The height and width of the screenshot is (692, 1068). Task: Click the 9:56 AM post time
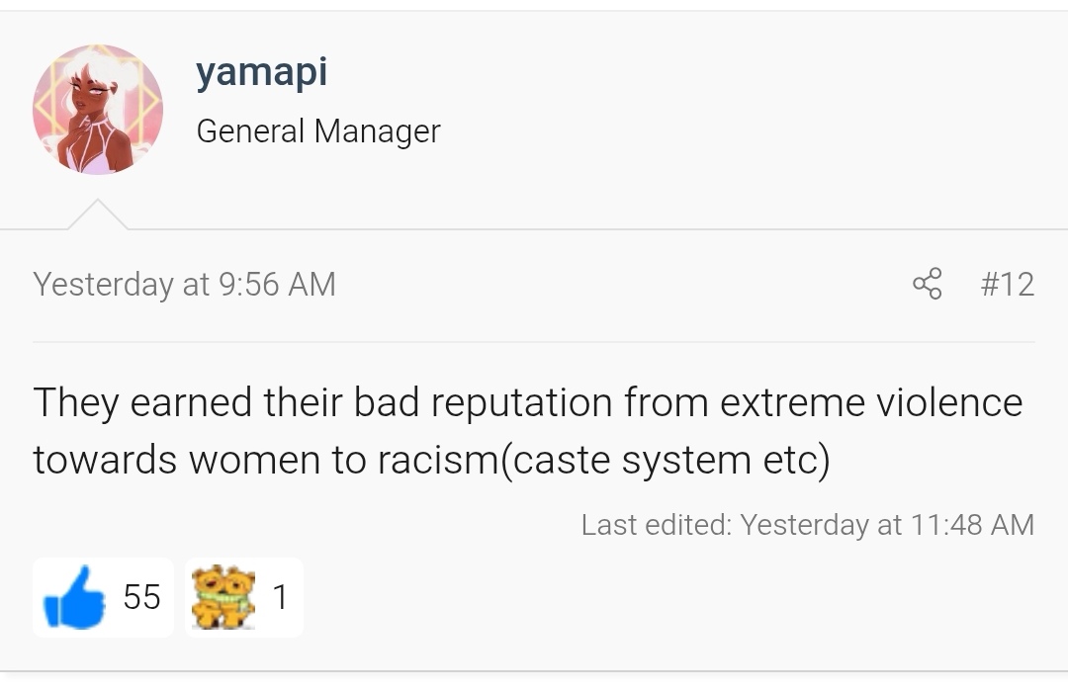tap(277, 284)
